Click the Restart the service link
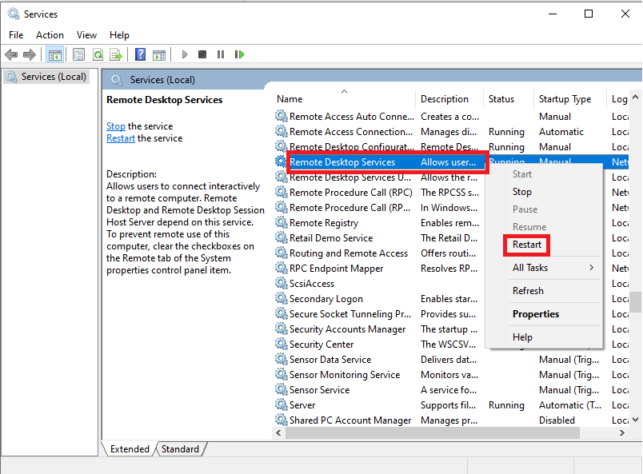The width and height of the screenshot is (643, 474). 120,138
